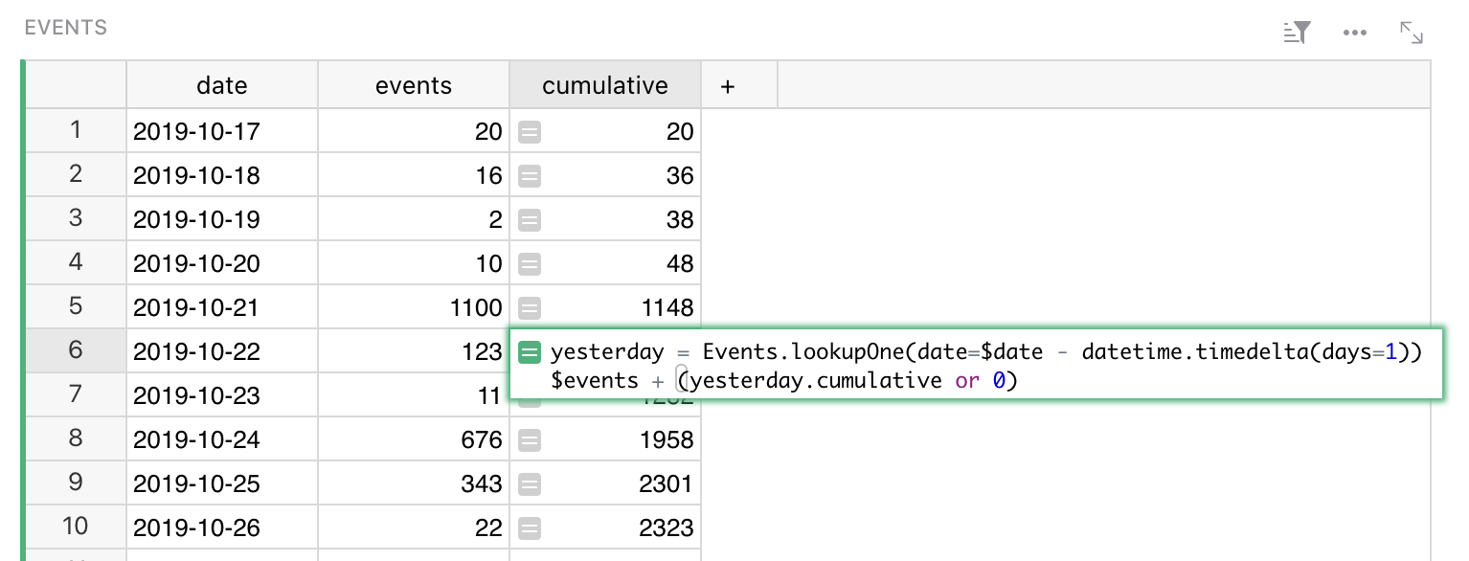Screen dimensions: 1469x561
Task: Add a new column with plus button
Action: 728,86
